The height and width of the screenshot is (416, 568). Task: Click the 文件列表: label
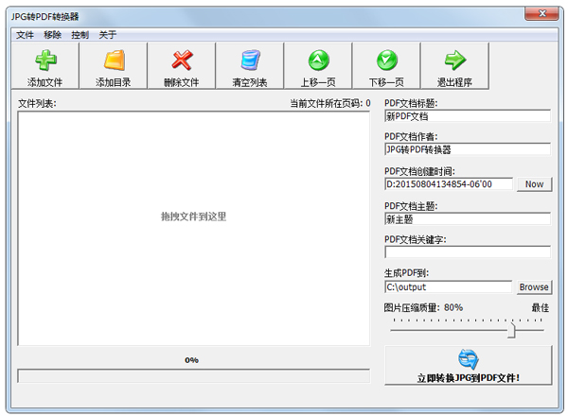(37, 103)
